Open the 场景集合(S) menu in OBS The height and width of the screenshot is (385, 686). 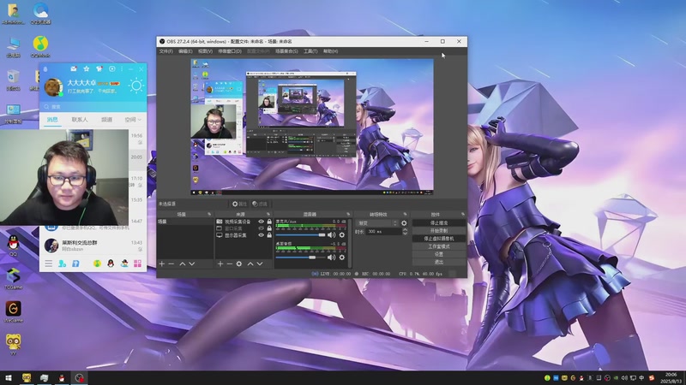(286, 51)
